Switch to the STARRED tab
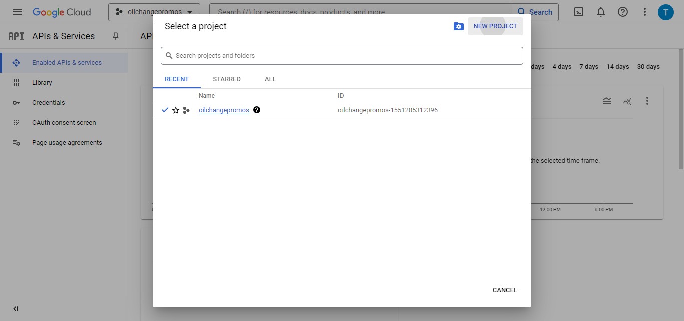Image resolution: width=684 pixels, height=321 pixels. point(227,79)
